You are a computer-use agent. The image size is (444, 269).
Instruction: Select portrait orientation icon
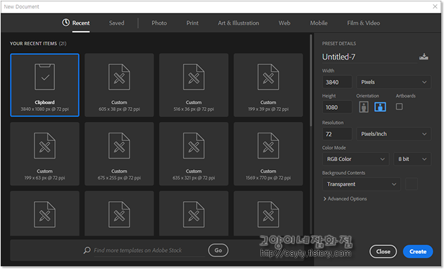coord(363,107)
